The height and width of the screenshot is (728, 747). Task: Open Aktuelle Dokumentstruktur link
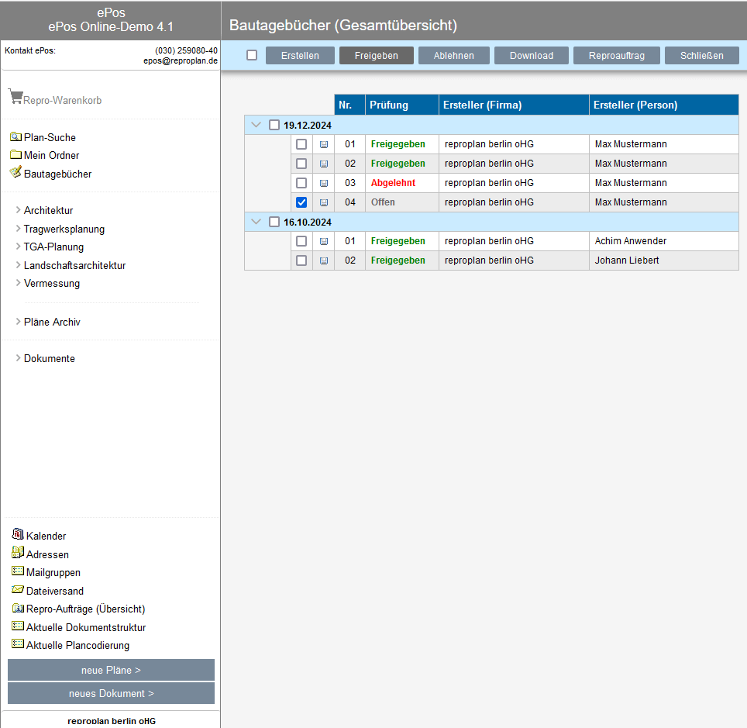pos(86,627)
